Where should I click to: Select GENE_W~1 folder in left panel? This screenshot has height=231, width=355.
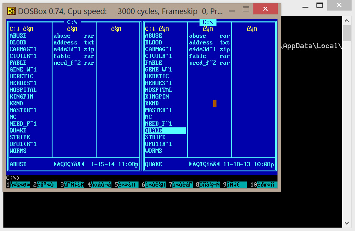point(23,70)
